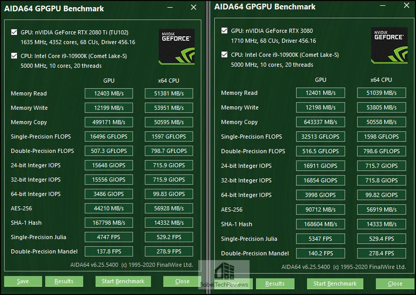Select AES-256 value 90712 MB/s
The width and height of the screenshot is (416, 295).
(320, 209)
